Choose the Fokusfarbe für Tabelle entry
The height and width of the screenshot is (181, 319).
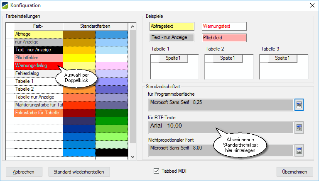[38, 113]
